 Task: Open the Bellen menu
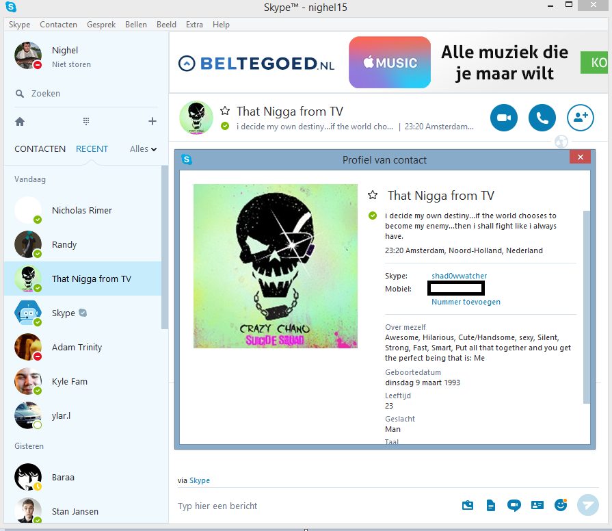[136, 25]
